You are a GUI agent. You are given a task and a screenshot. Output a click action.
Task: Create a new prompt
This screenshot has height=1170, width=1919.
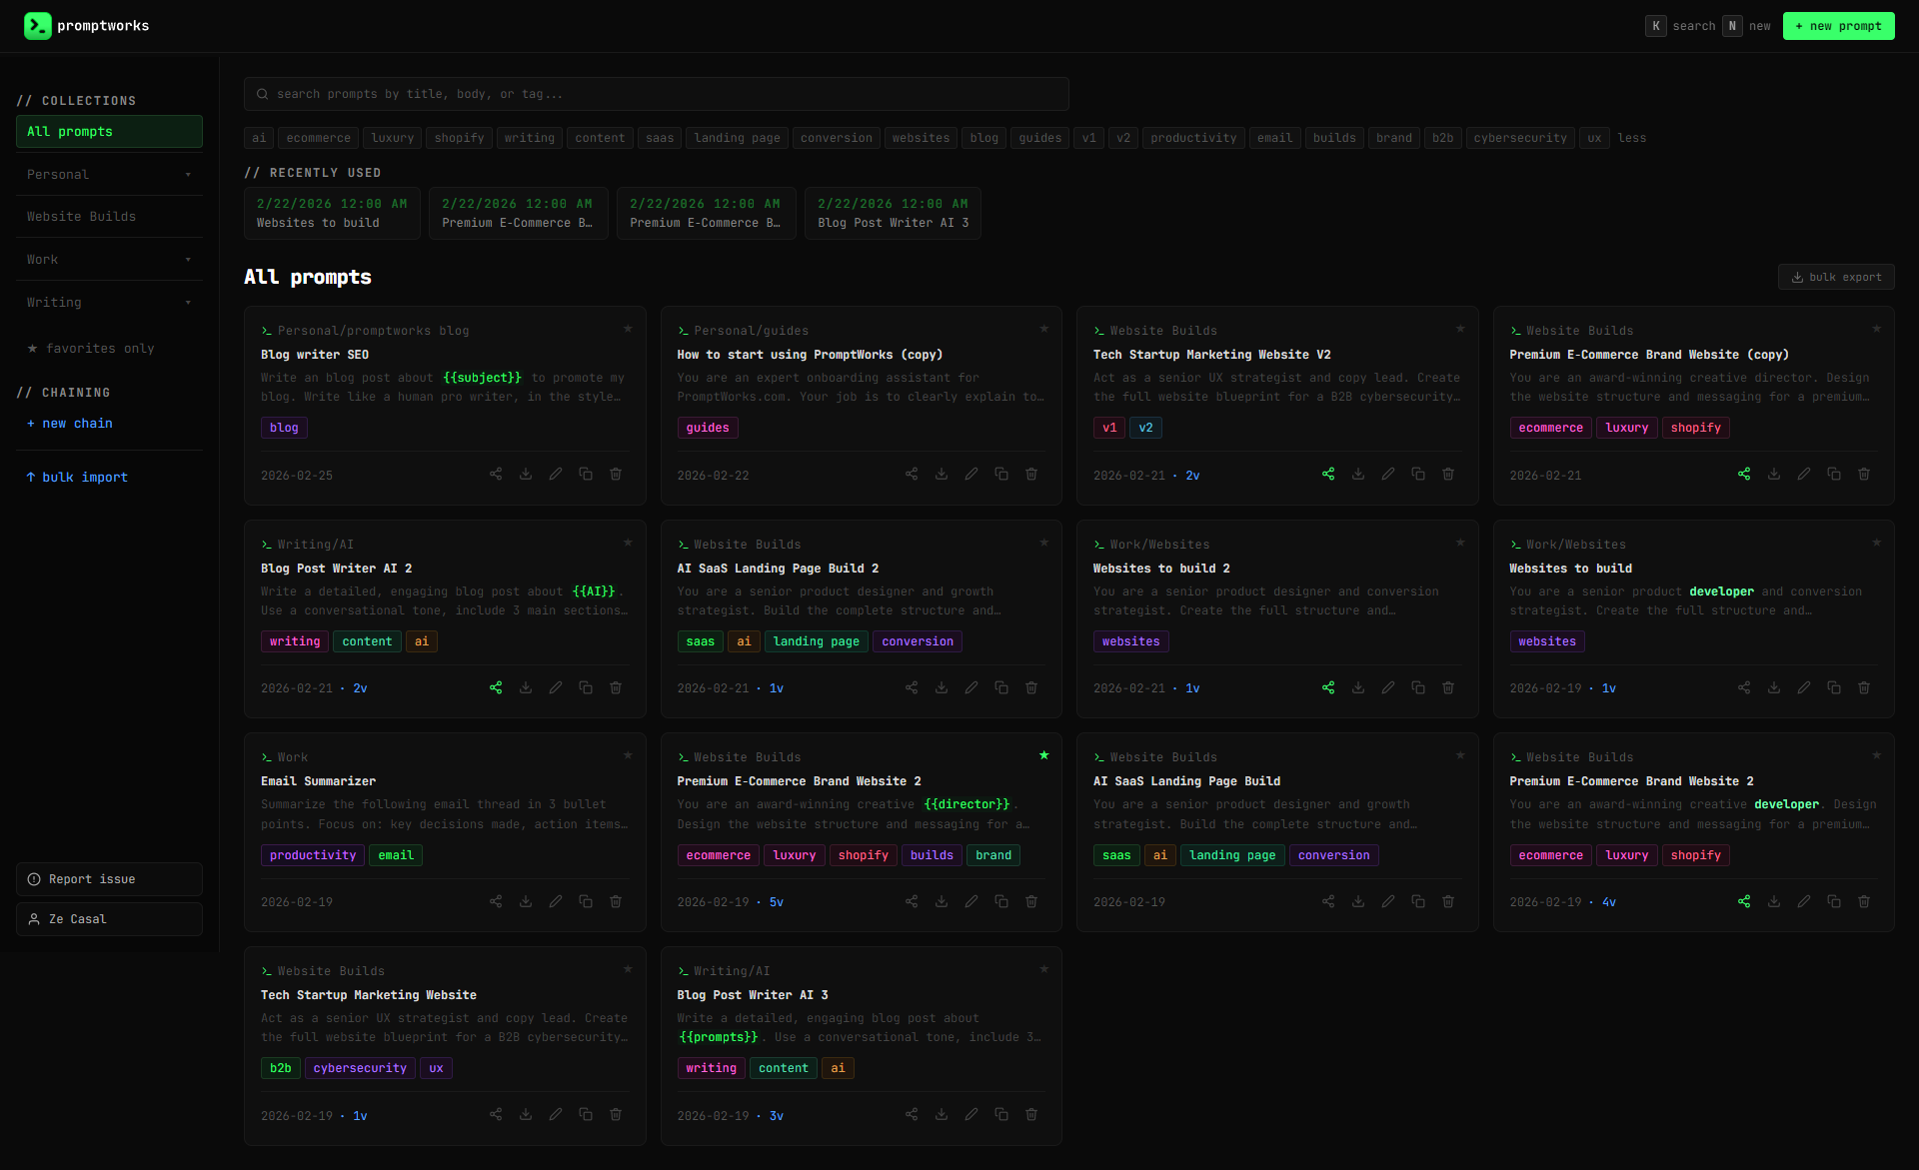1838,25
